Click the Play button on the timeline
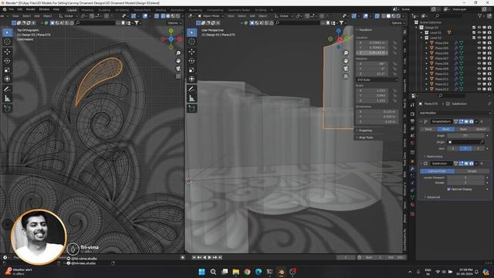The image size is (494, 278). [x=209, y=257]
